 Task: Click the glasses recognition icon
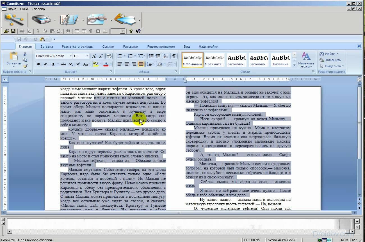(97, 20)
